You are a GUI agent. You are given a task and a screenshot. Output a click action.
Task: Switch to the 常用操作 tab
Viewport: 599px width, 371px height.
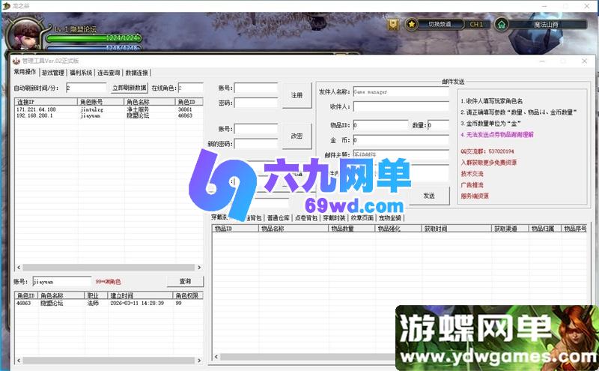[x=25, y=72]
